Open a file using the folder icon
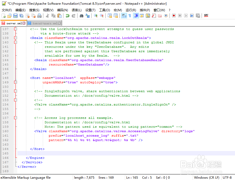Image resolution: width=235 pixels, height=180 pixels. click(9, 16)
